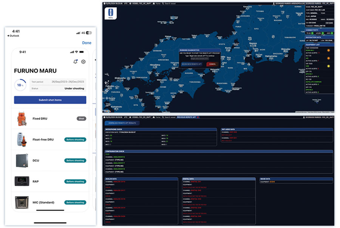Open the Menu logo button on the map dashboard

pos(111,13)
